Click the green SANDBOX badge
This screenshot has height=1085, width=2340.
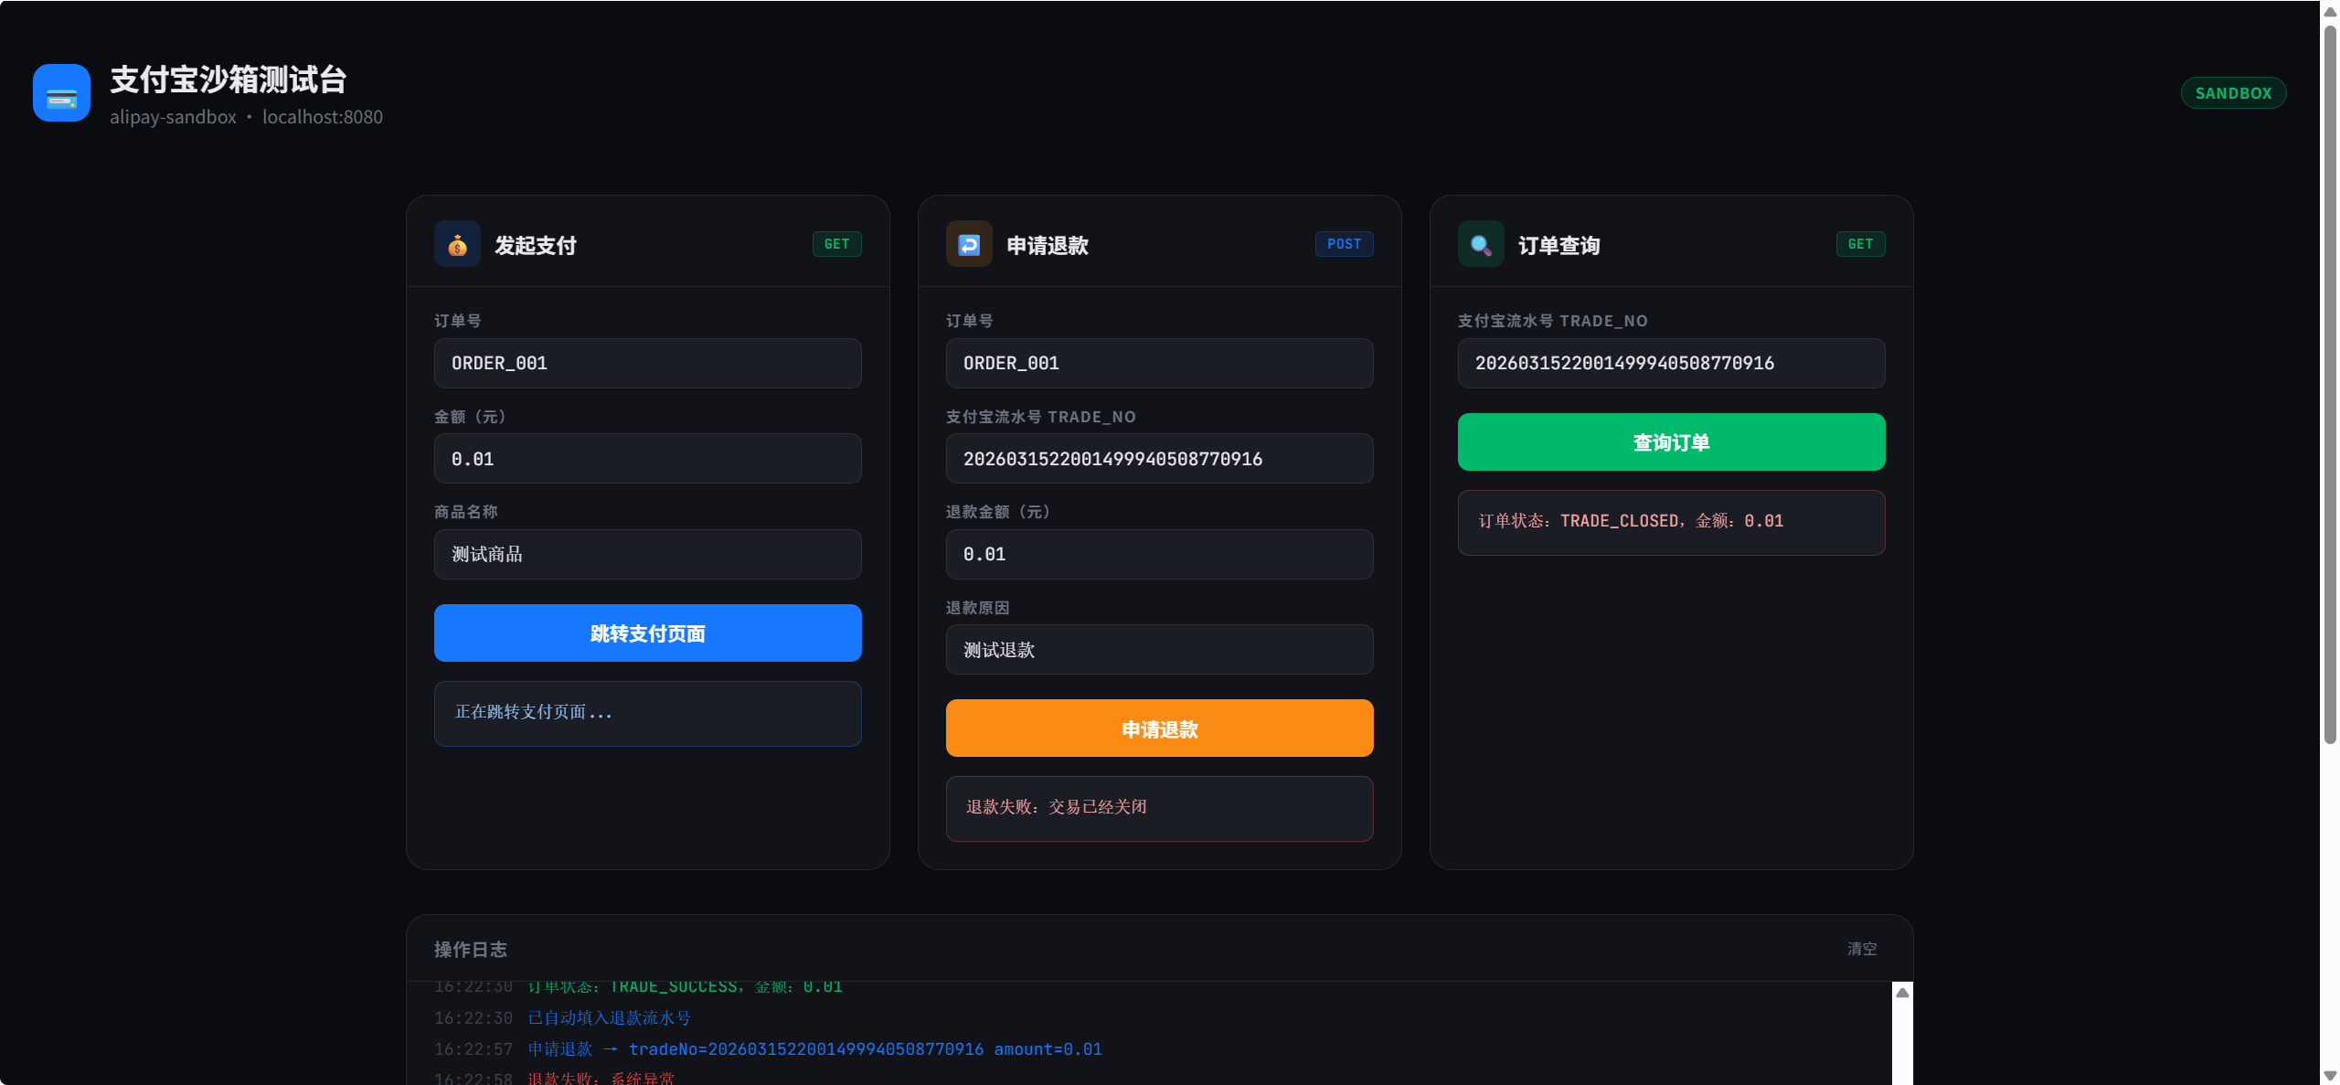[2233, 93]
